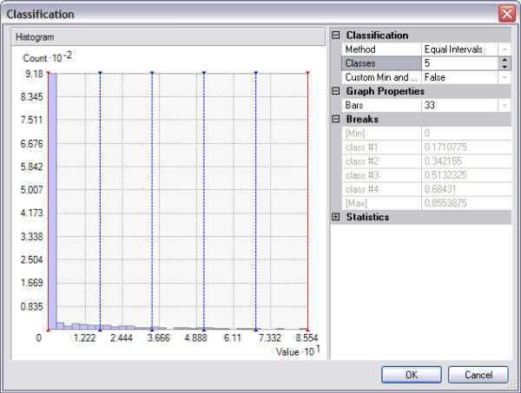Screen dimensions: 521x393
Task: Select the first blue break line handle
Action: click(100, 74)
